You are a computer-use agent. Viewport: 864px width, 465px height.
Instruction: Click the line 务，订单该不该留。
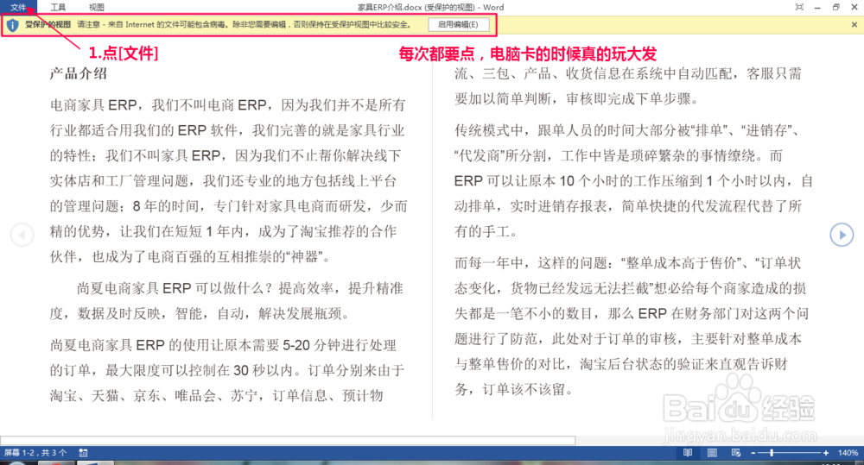pyautogui.click(x=513, y=389)
